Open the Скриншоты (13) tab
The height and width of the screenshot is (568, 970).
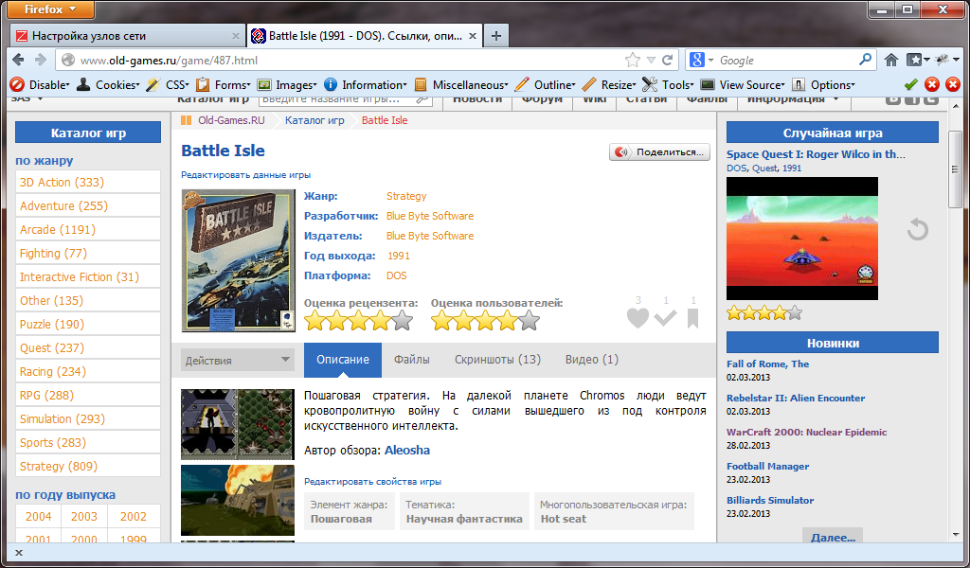(x=497, y=360)
